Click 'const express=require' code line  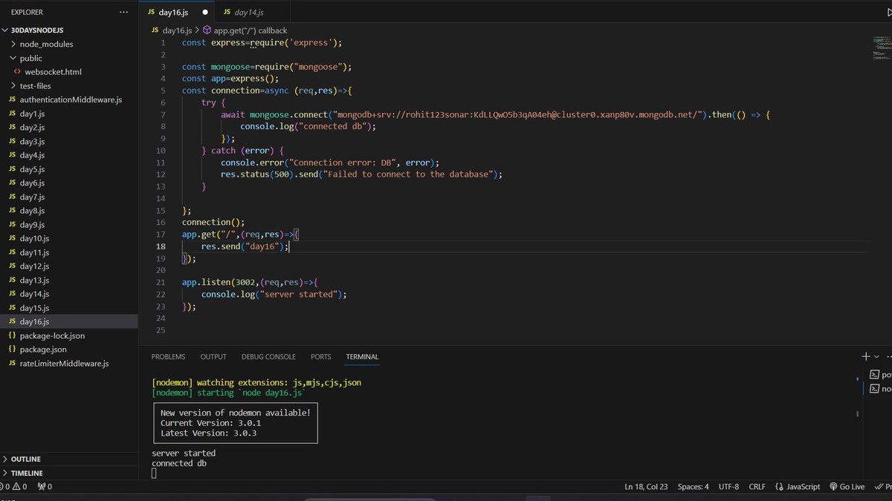[262, 42]
